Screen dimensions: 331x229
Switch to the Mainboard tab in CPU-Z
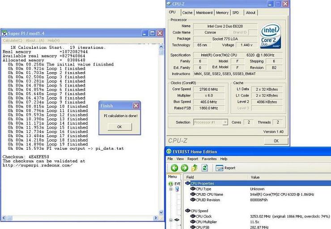coord(204,13)
